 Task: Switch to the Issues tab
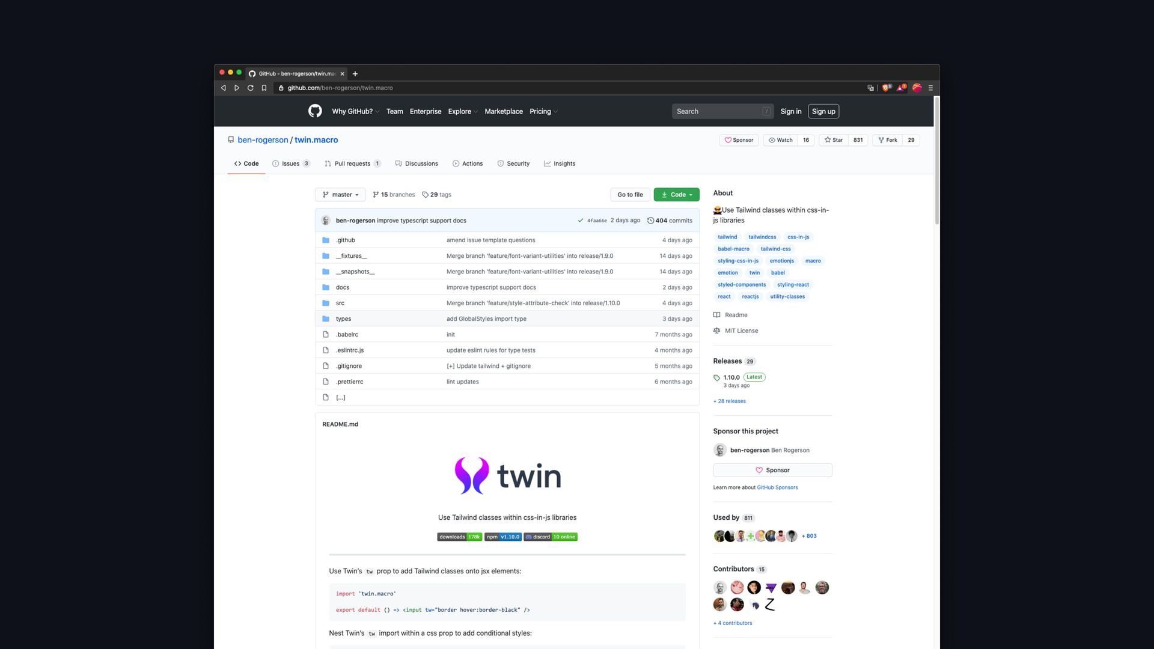[x=290, y=163]
